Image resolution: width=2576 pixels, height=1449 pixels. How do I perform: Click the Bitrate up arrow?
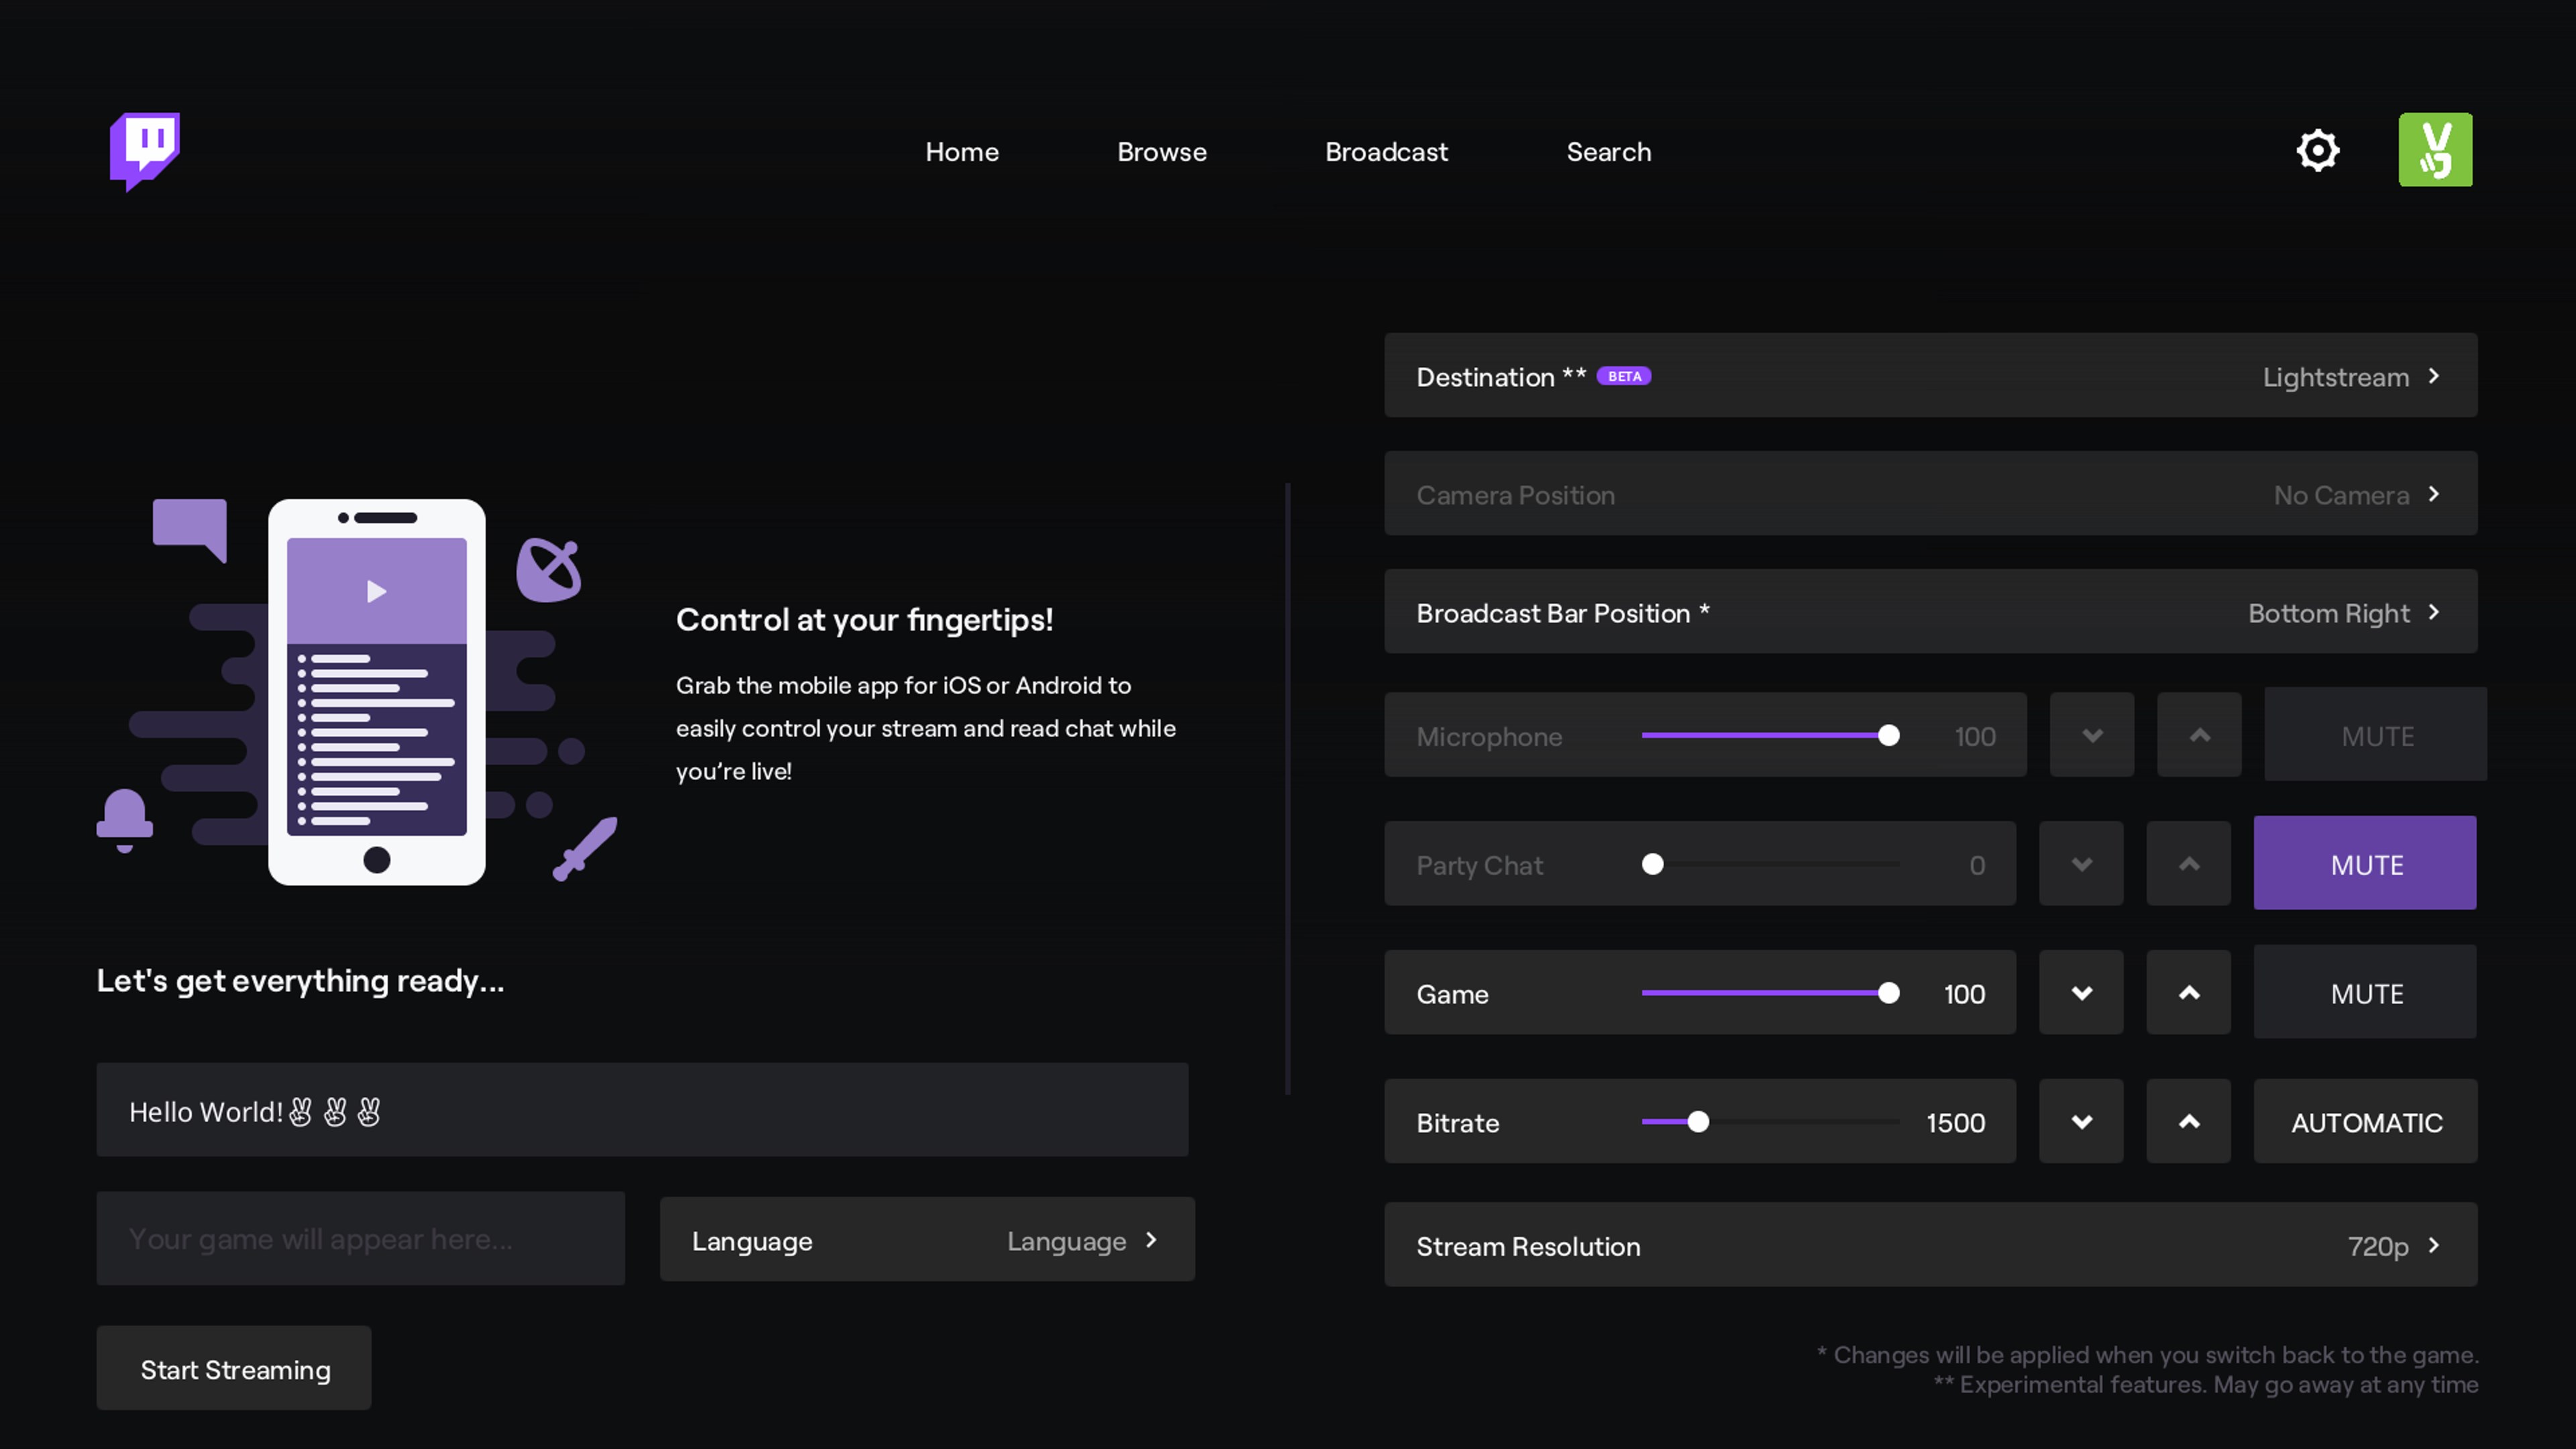click(x=2188, y=1121)
